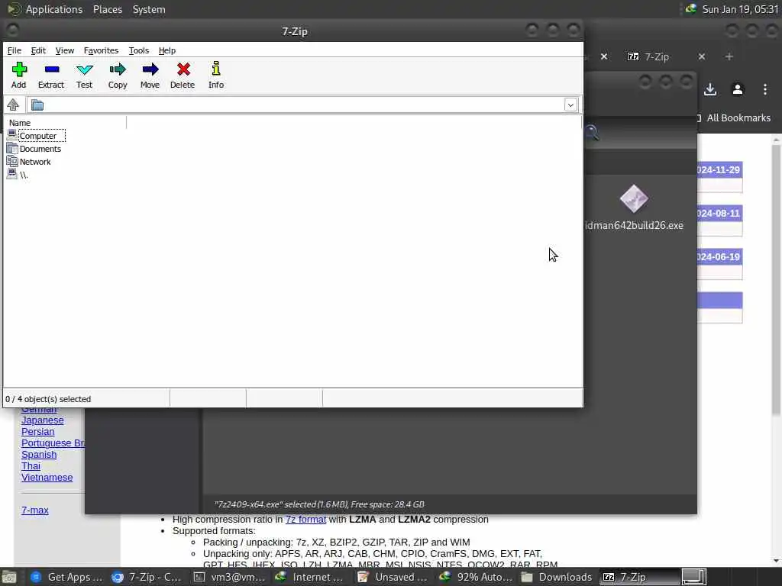Image resolution: width=782 pixels, height=586 pixels.
Task: Expand the 7-Zip address bar dropdown
Action: [570, 105]
